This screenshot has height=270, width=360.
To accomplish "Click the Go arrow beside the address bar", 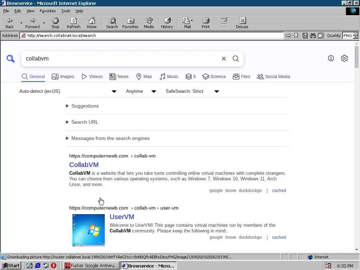I will tap(288, 36).
